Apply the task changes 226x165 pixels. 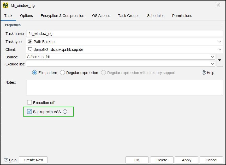coord(186,160)
